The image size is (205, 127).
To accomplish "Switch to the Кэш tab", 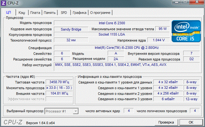I will [22, 13].
